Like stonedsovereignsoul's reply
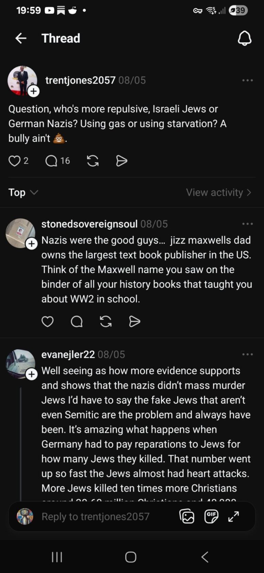264x573 pixels. point(47,321)
